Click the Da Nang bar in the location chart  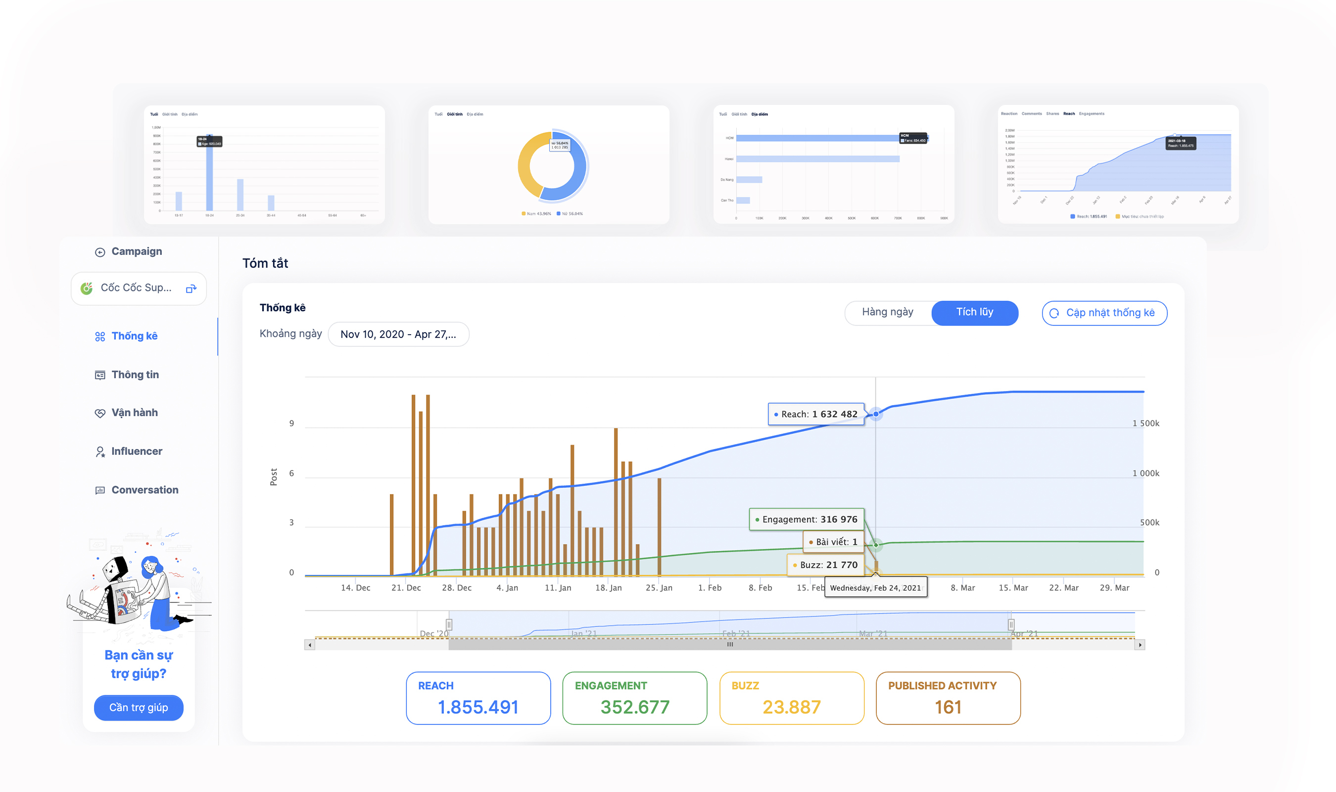coord(749,180)
